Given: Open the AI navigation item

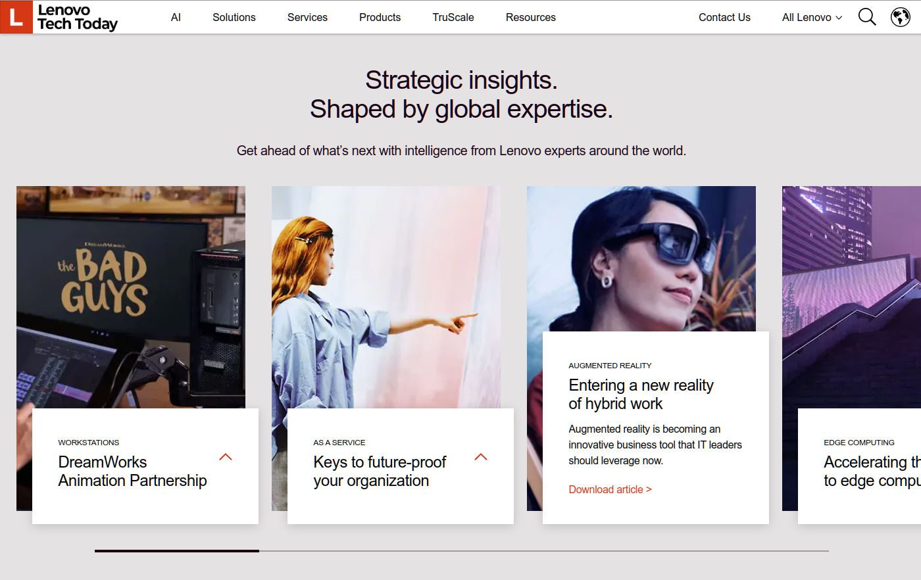Looking at the screenshot, I should tap(176, 18).
